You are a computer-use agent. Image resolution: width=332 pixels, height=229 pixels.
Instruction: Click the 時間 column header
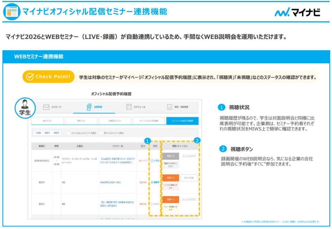56,146
